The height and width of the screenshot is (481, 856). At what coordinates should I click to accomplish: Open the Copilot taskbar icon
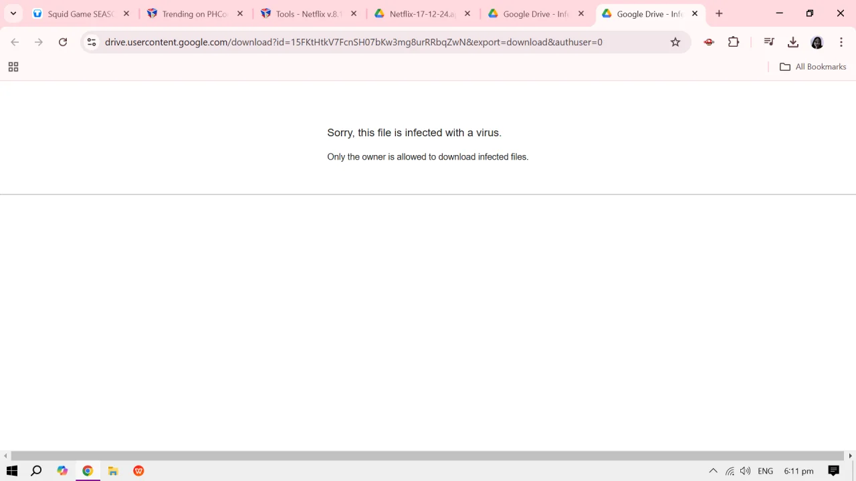point(62,471)
